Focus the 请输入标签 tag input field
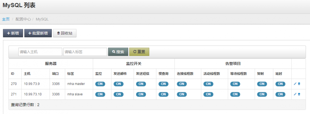Screen dimensions: 310x114 pyautogui.click(x=85, y=52)
